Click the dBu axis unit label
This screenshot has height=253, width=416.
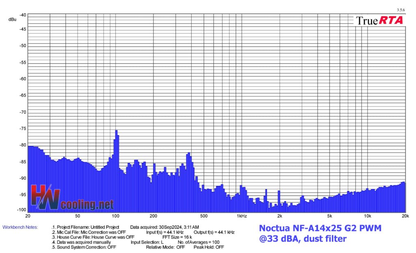[x=12, y=19]
